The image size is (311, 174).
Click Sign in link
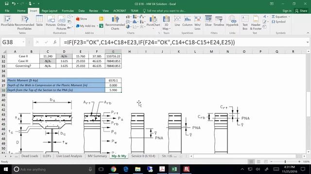(287, 11)
